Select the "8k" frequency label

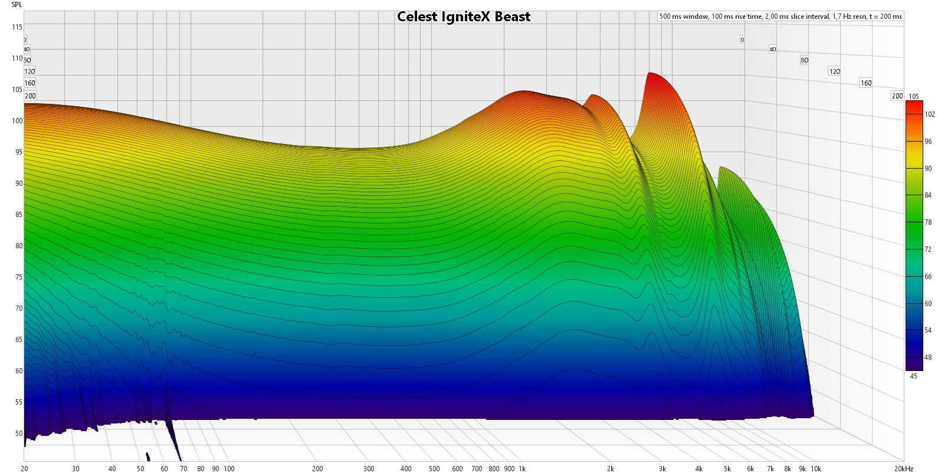[787, 469]
